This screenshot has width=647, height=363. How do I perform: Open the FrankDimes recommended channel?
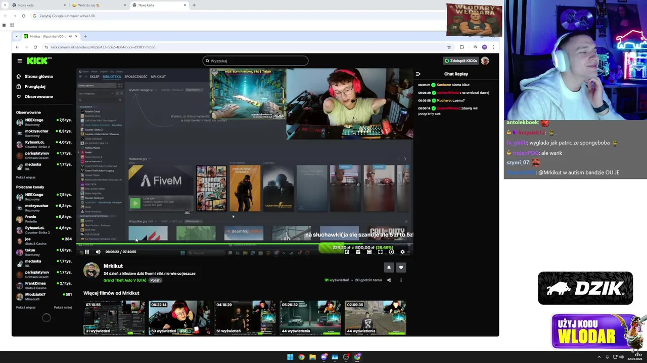coord(43,285)
